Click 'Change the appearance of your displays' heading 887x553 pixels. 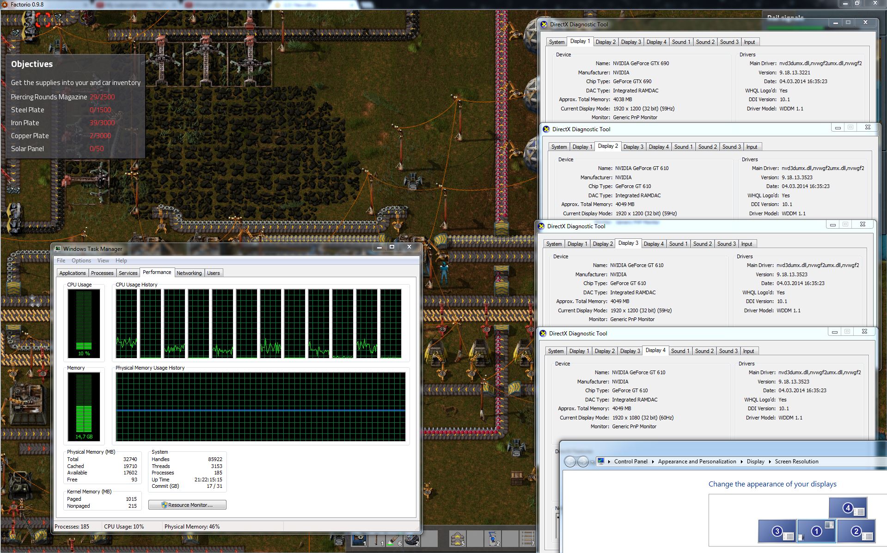click(x=772, y=484)
